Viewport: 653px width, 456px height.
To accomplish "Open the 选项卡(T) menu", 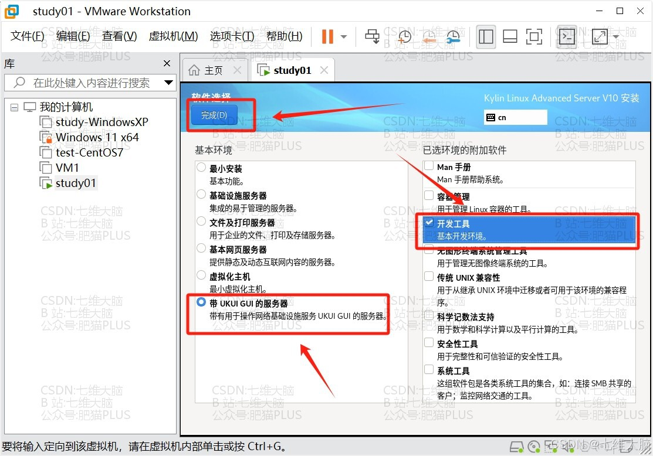I will point(232,36).
